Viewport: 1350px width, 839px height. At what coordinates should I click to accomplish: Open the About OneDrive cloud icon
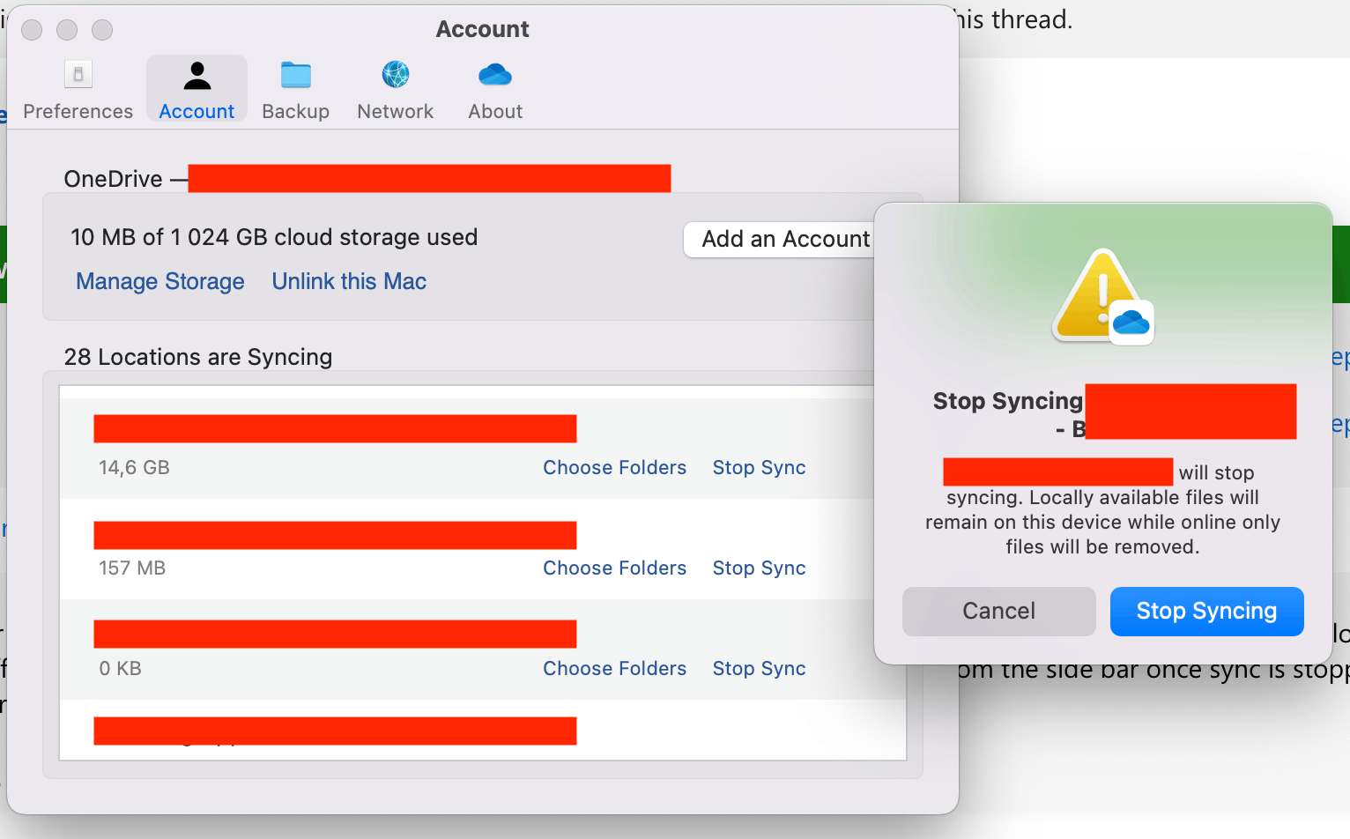[495, 75]
